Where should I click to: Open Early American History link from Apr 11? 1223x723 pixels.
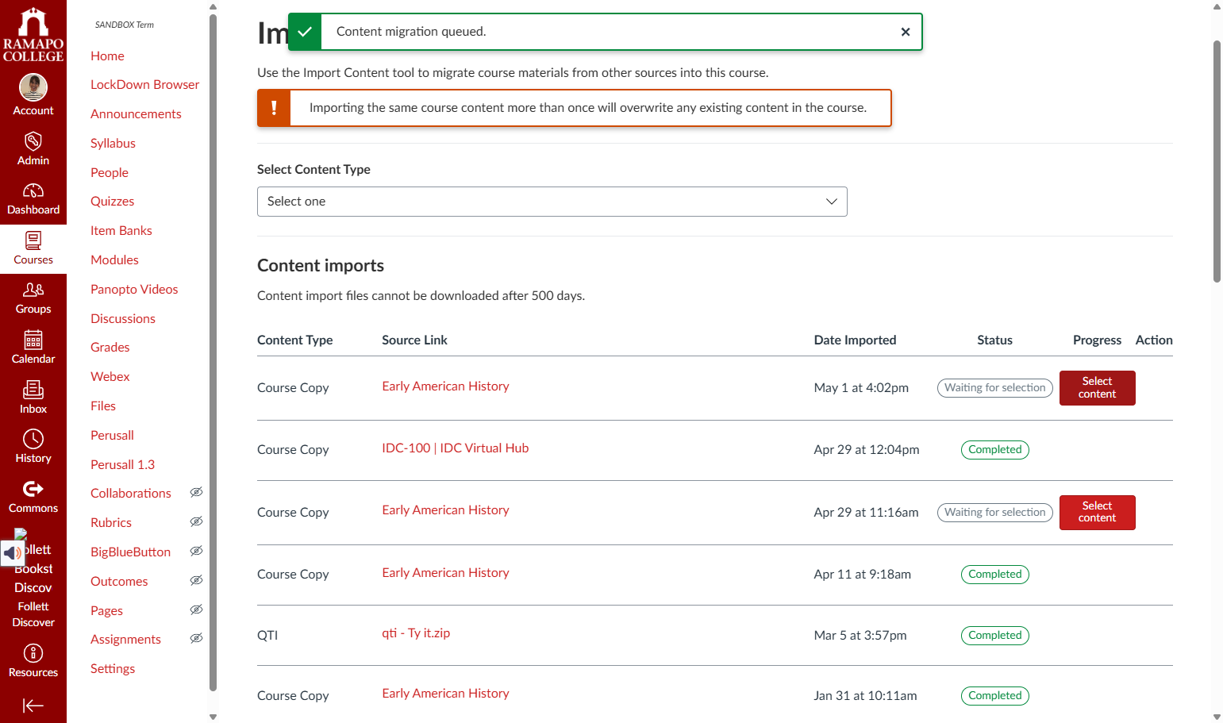tap(445, 573)
